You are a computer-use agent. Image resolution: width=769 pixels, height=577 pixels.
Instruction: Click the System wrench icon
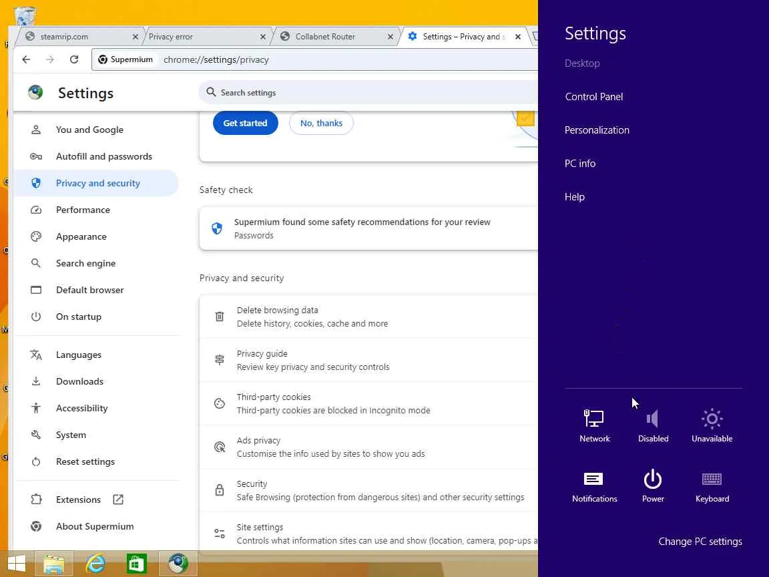(36, 435)
